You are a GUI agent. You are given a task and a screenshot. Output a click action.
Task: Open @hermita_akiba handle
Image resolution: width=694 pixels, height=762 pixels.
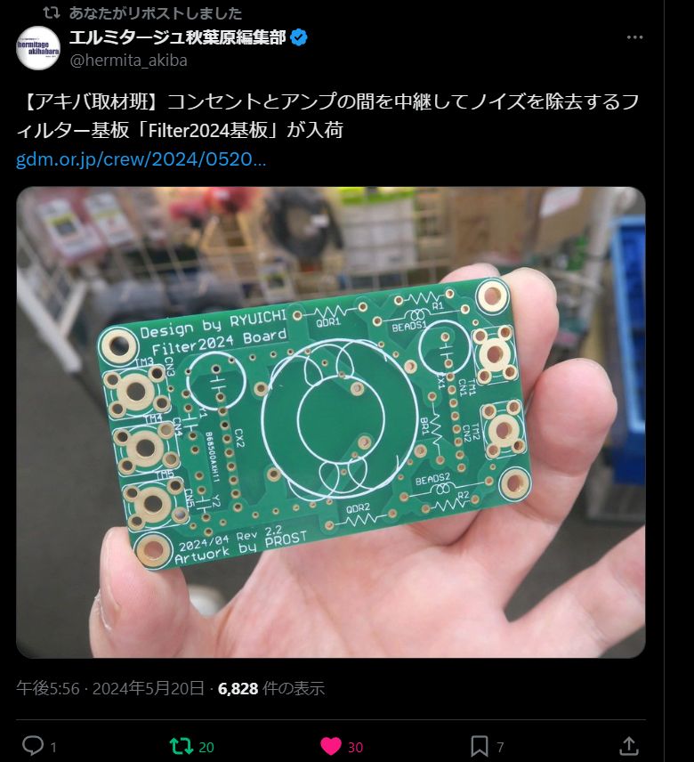click(129, 61)
